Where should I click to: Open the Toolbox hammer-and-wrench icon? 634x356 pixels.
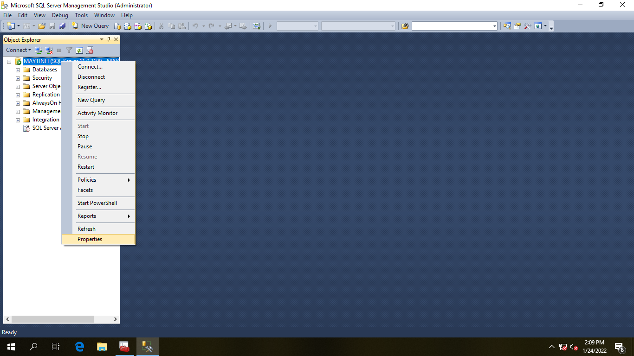[x=527, y=26]
